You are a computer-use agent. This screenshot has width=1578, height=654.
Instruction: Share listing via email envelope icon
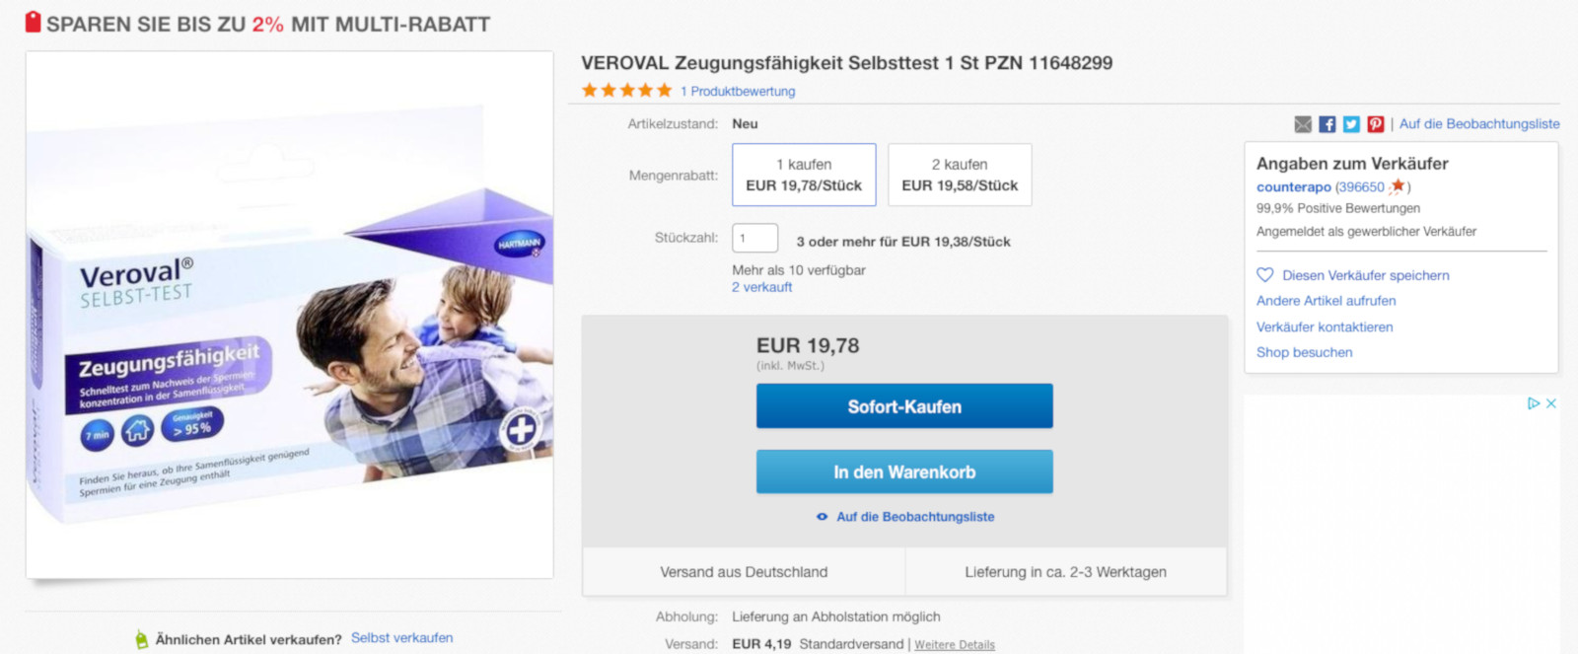[1303, 124]
